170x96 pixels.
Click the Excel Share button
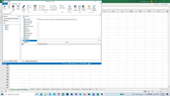(156, 5)
